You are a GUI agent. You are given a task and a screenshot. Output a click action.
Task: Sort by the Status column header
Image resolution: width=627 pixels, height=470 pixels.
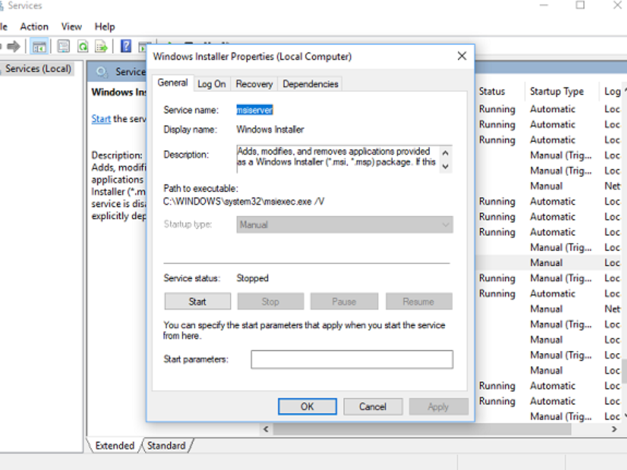(x=492, y=91)
